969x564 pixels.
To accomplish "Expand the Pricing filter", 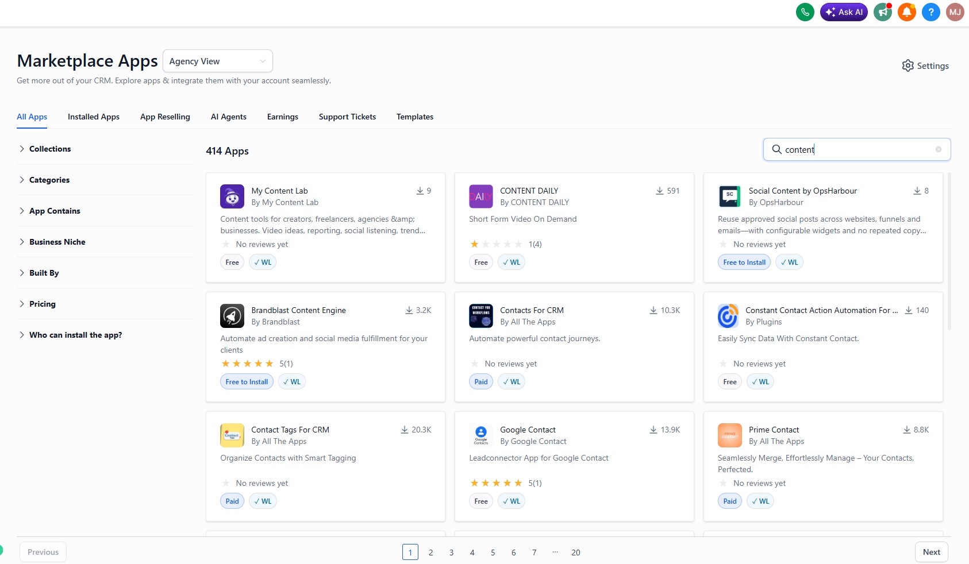I will 105,304.
